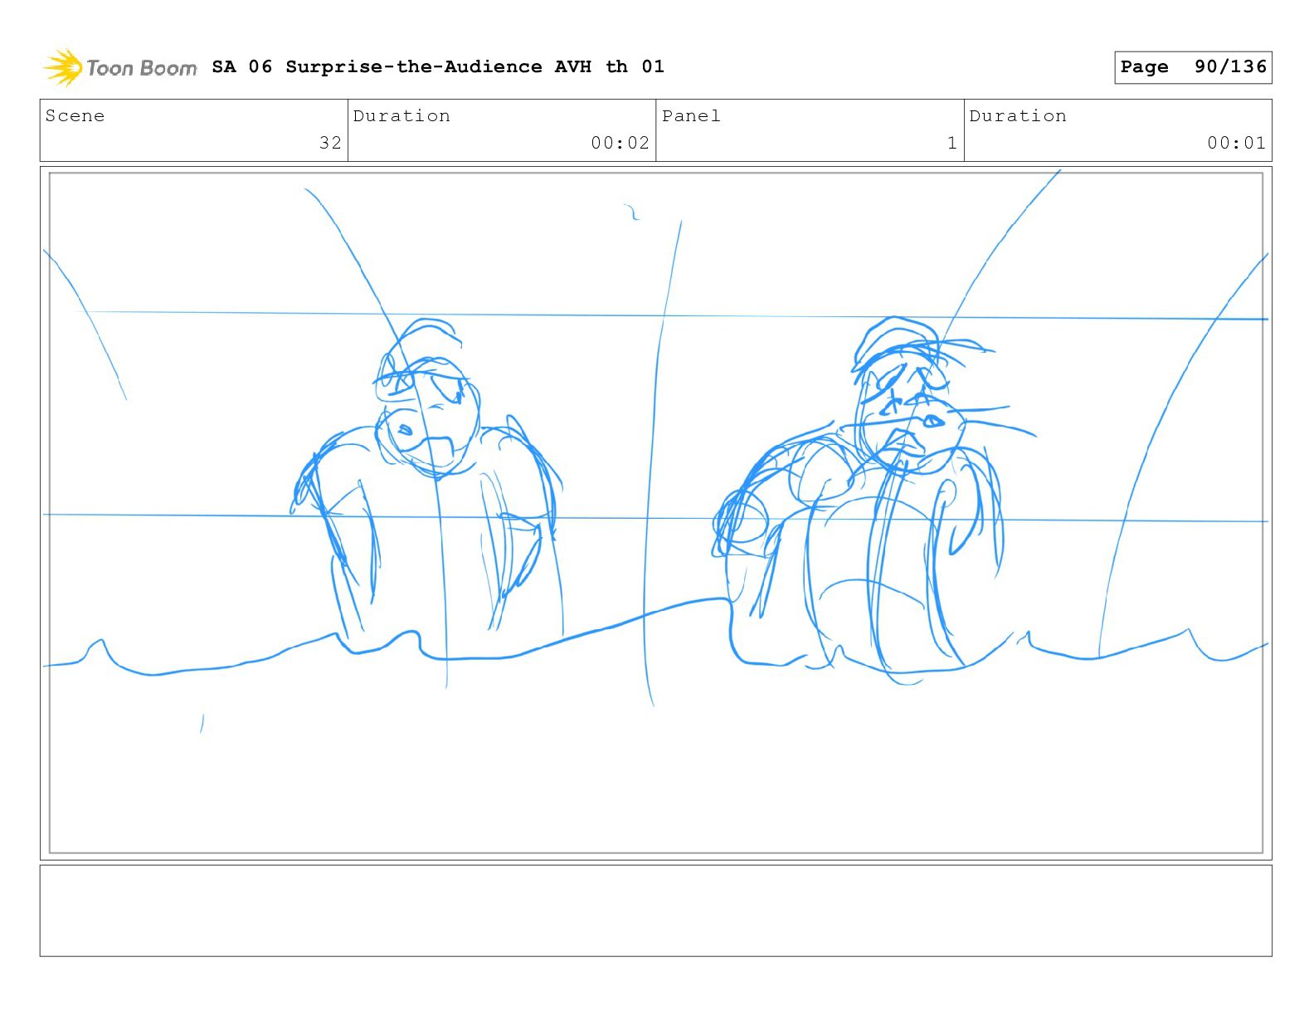Select the panel number 1

952,143
